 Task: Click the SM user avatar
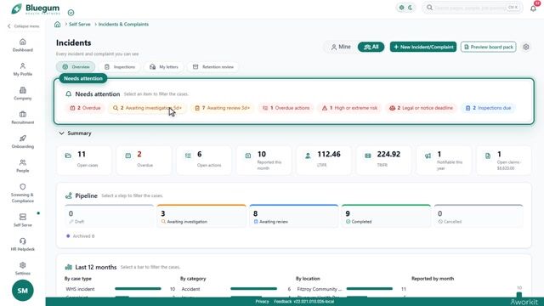[23, 291]
